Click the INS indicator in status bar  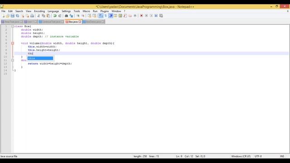282,156
